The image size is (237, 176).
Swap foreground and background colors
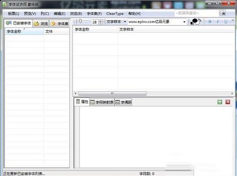[x=200, y=21]
